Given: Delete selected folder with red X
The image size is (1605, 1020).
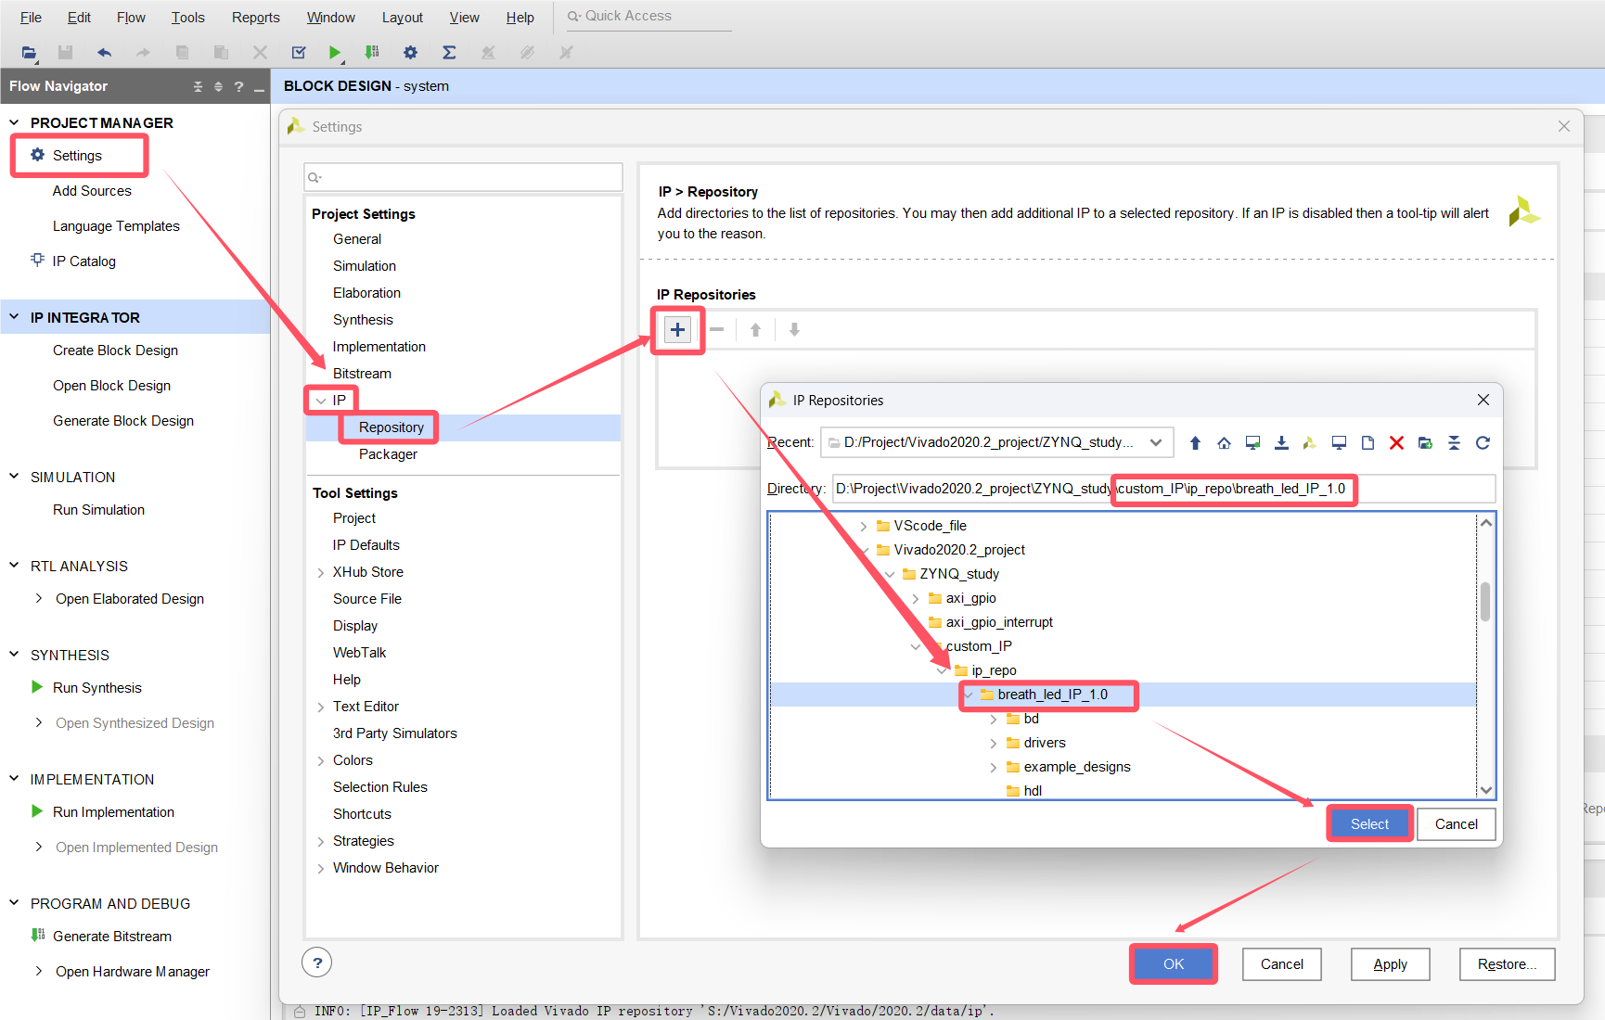Looking at the screenshot, I should pyautogui.click(x=1396, y=443).
